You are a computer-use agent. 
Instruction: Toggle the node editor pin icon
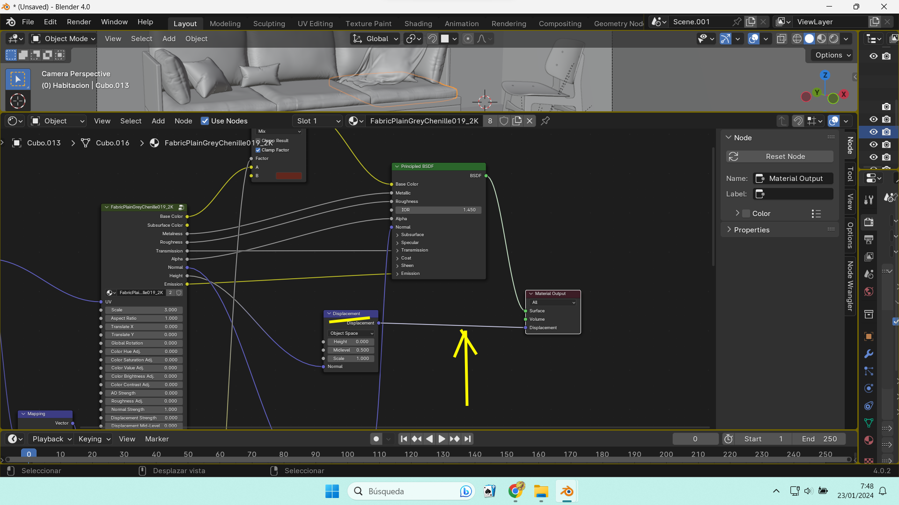[x=545, y=121]
